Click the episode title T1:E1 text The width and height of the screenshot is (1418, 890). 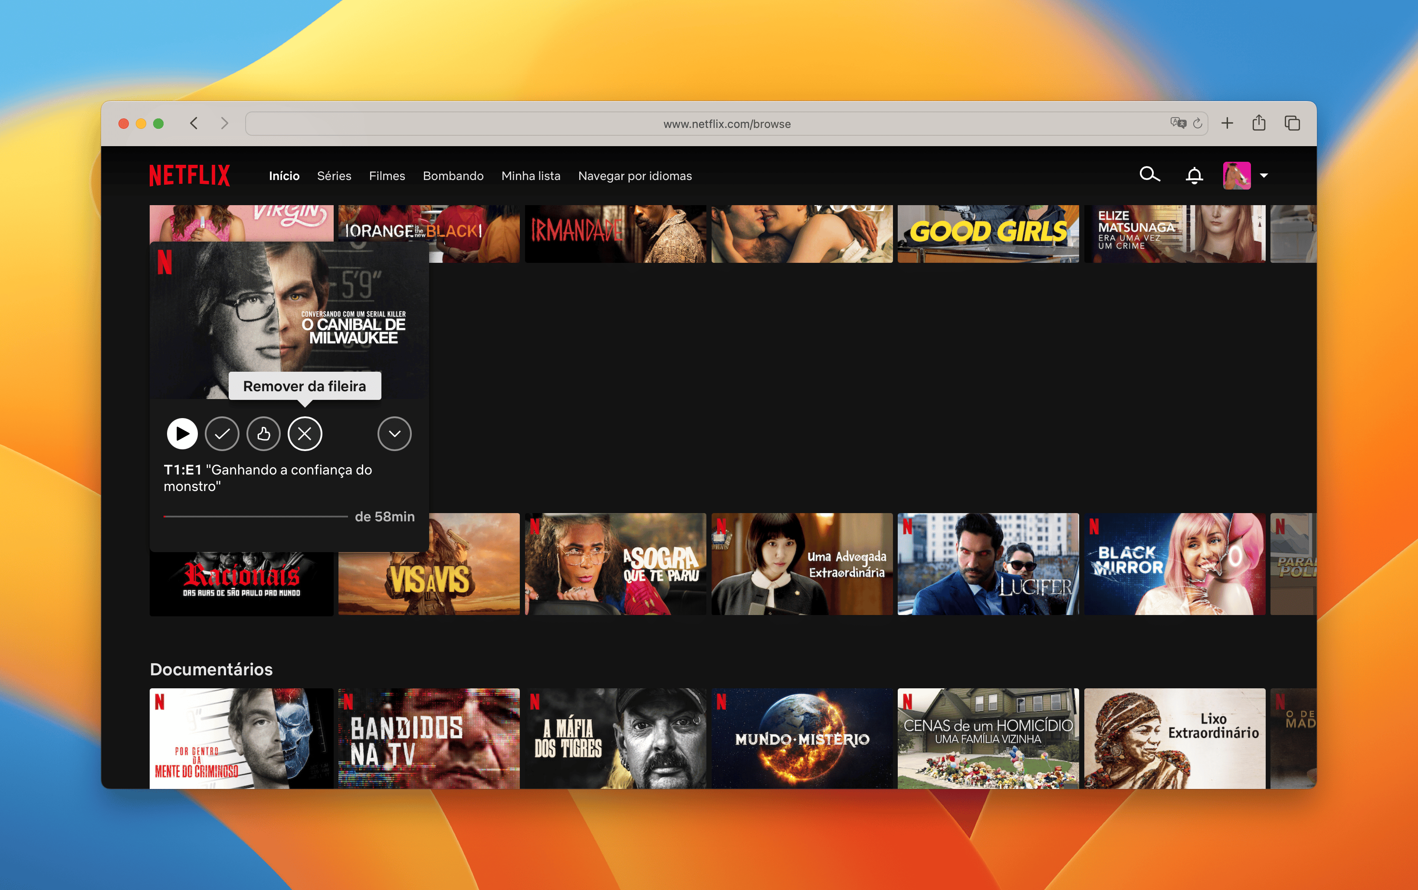pyautogui.click(x=268, y=478)
